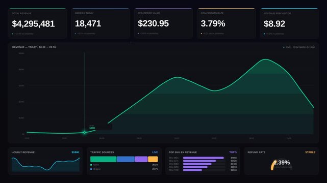Click the $230.95 average order value
The height and width of the screenshot is (183, 327).
(153, 23)
